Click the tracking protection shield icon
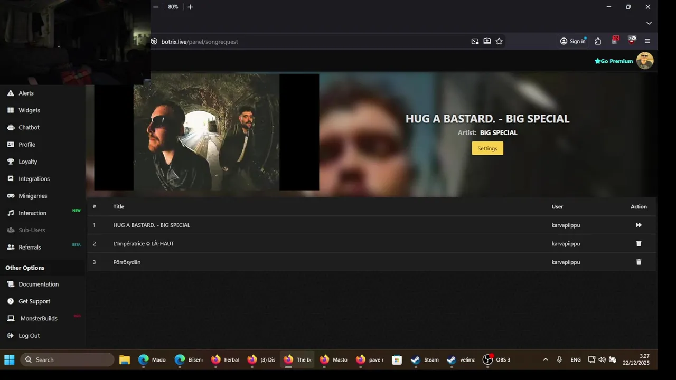Viewport: 676px width, 380px height. click(x=154, y=42)
